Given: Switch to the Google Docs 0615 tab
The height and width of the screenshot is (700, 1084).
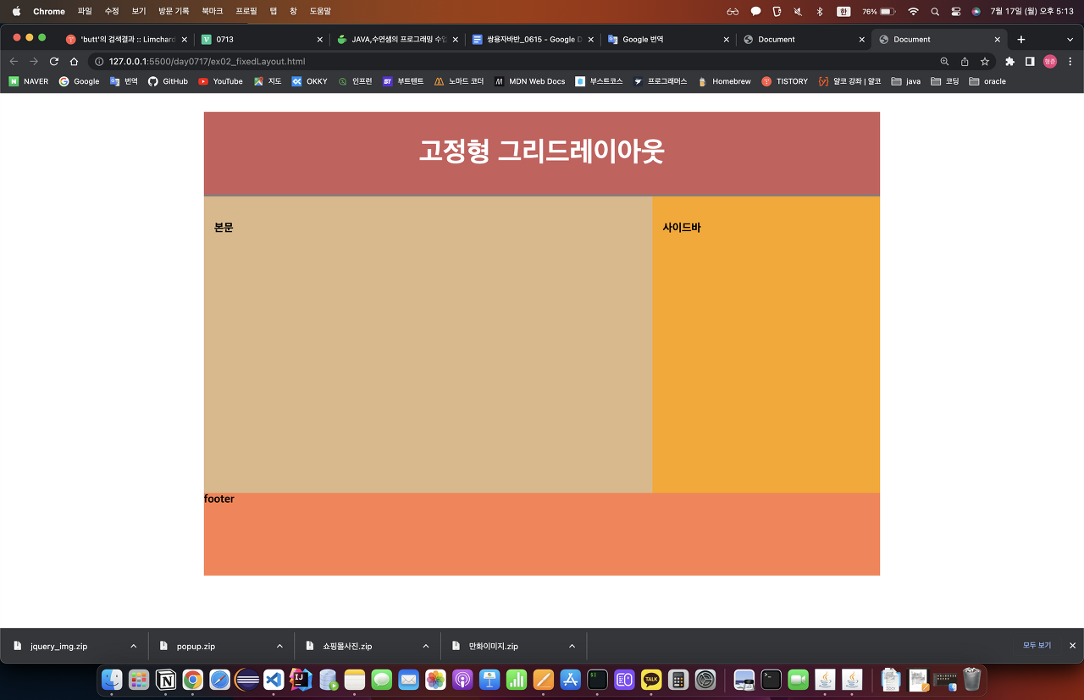Looking at the screenshot, I should pyautogui.click(x=533, y=39).
